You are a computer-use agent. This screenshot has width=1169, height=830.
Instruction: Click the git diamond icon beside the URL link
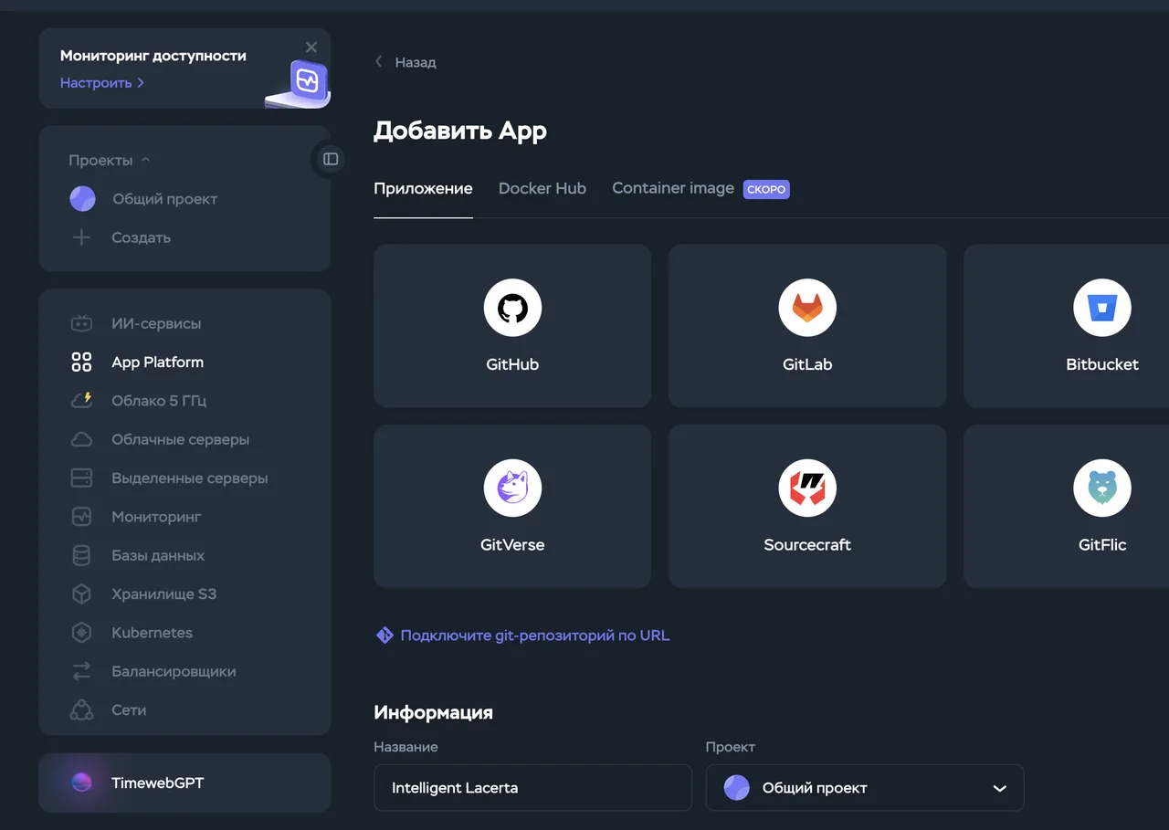384,636
